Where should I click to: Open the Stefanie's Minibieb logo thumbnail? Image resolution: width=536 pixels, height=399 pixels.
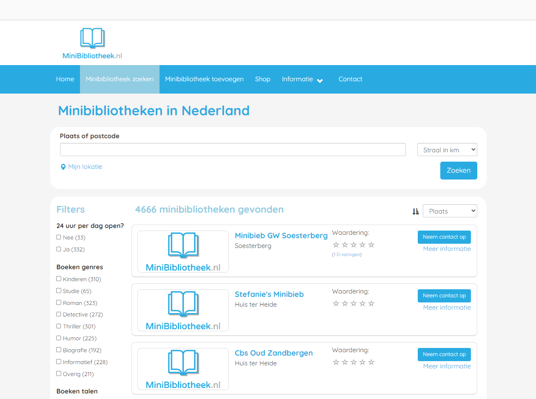click(x=183, y=310)
